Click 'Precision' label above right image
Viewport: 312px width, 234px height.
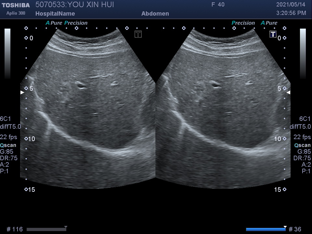(243, 23)
